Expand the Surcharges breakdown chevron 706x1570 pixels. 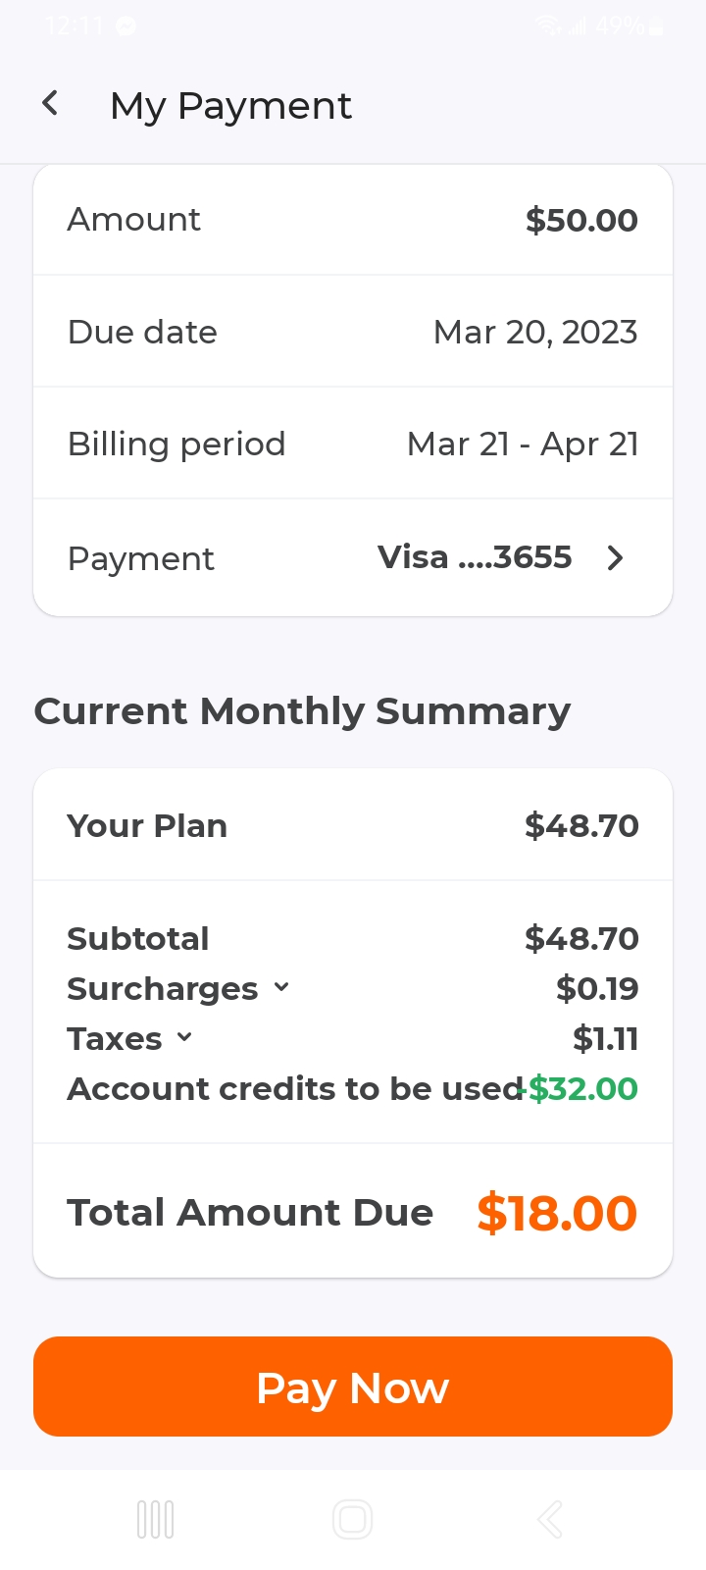pyautogui.click(x=281, y=987)
